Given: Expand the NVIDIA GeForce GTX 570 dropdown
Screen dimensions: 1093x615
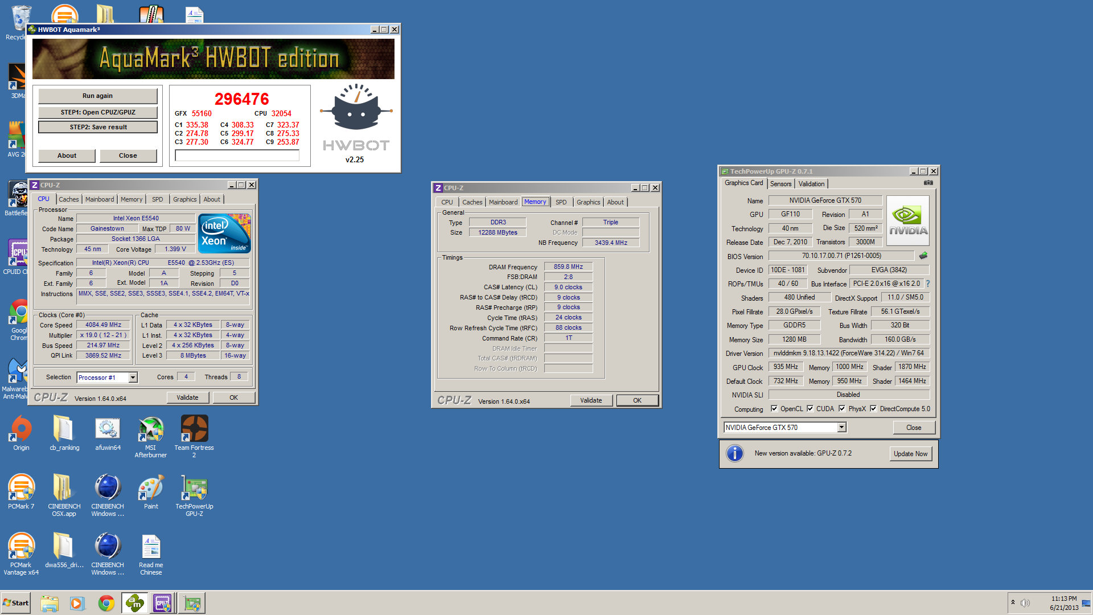Looking at the screenshot, I should (841, 427).
